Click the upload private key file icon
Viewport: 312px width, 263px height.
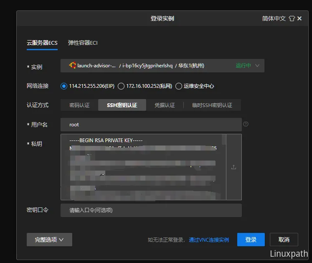click(x=233, y=167)
